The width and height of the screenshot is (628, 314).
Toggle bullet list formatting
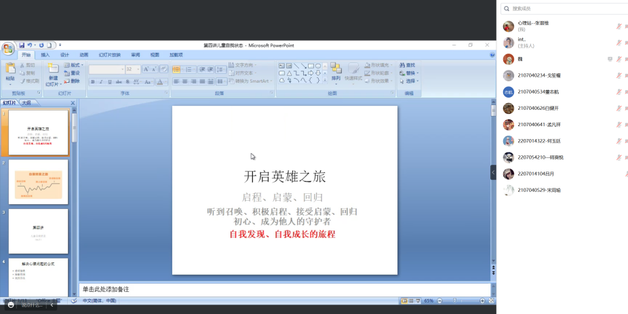click(x=176, y=69)
